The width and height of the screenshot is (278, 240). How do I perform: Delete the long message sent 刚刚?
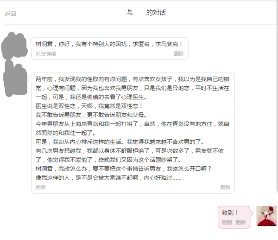tap(225, 187)
